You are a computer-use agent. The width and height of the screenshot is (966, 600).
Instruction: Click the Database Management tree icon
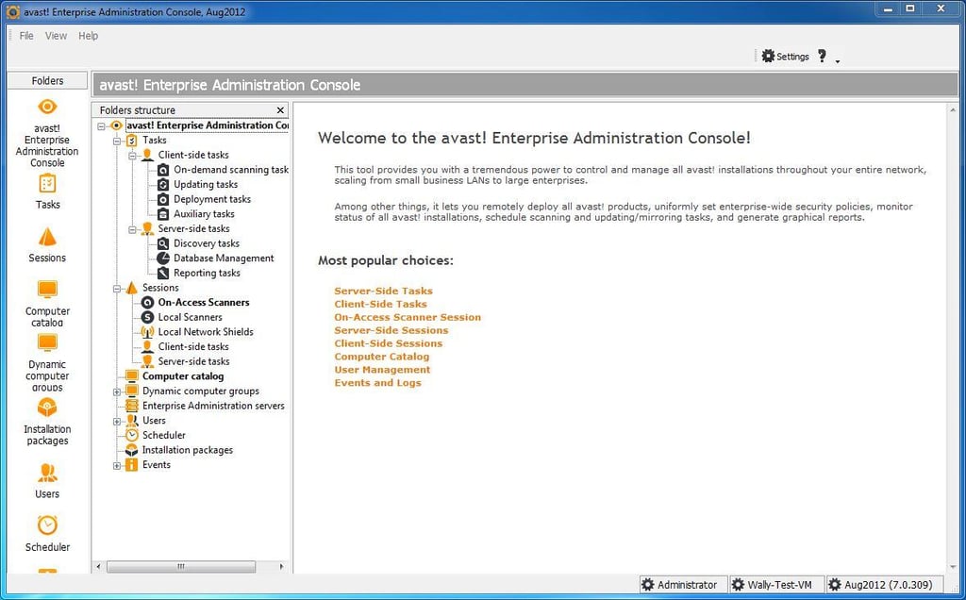(163, 258)
